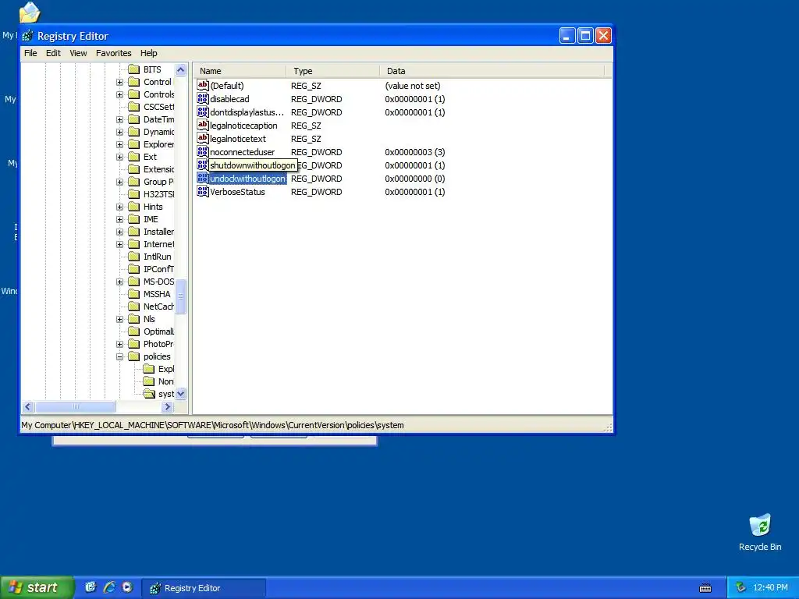The width and height of the screenshot is (799, 599).
Task: Click the IME folder icon
Action: (x=134, y=219)
